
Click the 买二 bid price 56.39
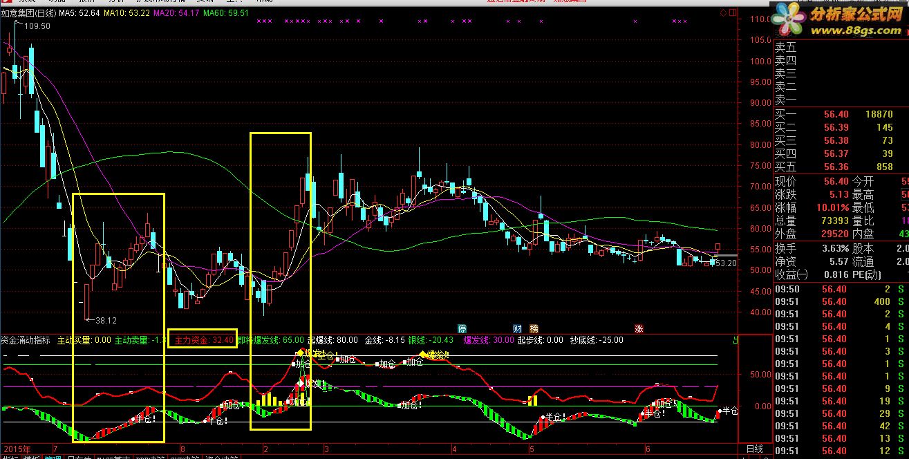(x=836, y=128)
